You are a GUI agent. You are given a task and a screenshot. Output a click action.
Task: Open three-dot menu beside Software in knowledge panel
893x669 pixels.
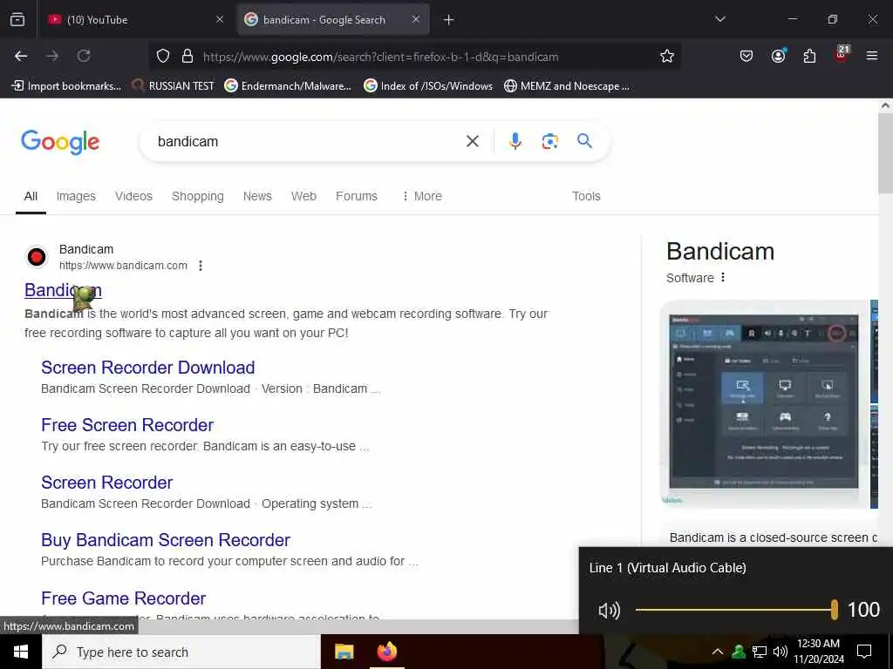click(723, 278)
